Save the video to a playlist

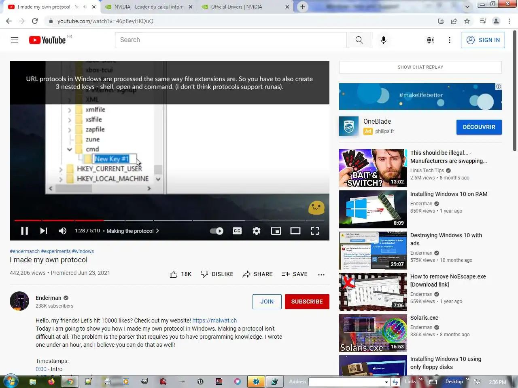coord(295,274)
